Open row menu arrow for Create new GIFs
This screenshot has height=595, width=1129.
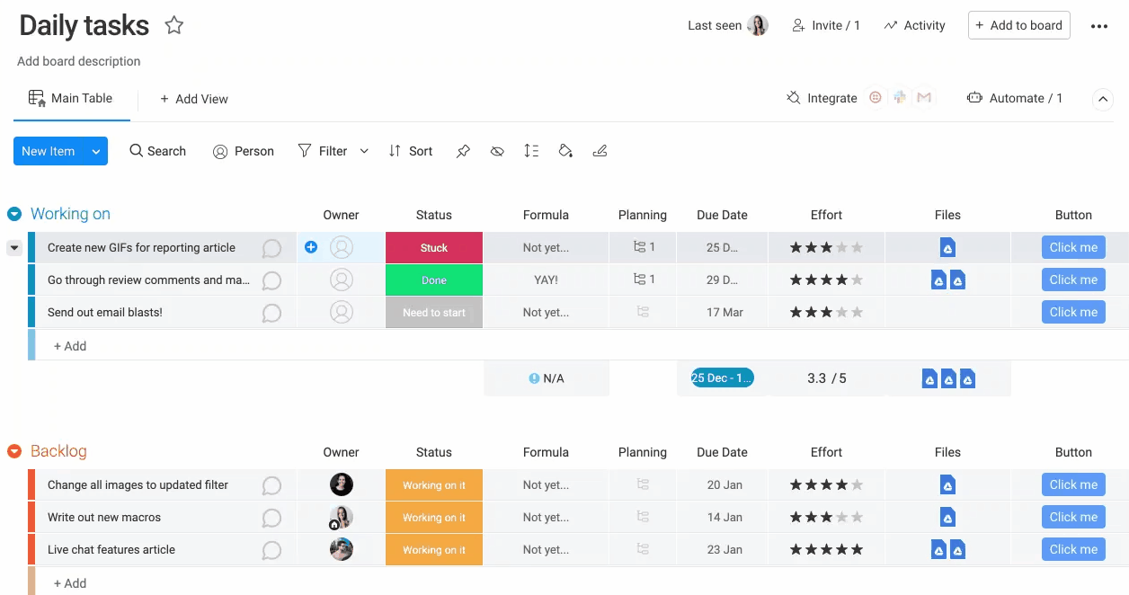pos(14,248)
